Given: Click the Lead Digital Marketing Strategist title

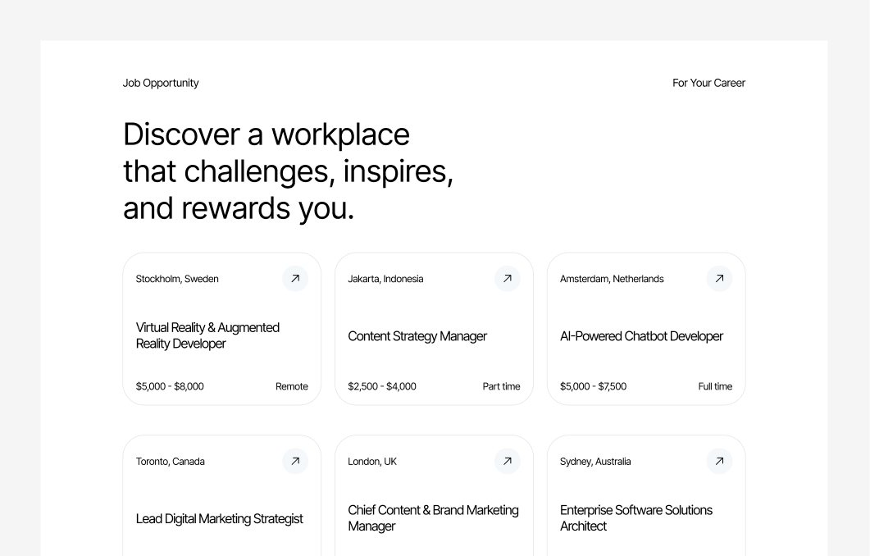Looking at the screenshot, I should click(220, 518).
